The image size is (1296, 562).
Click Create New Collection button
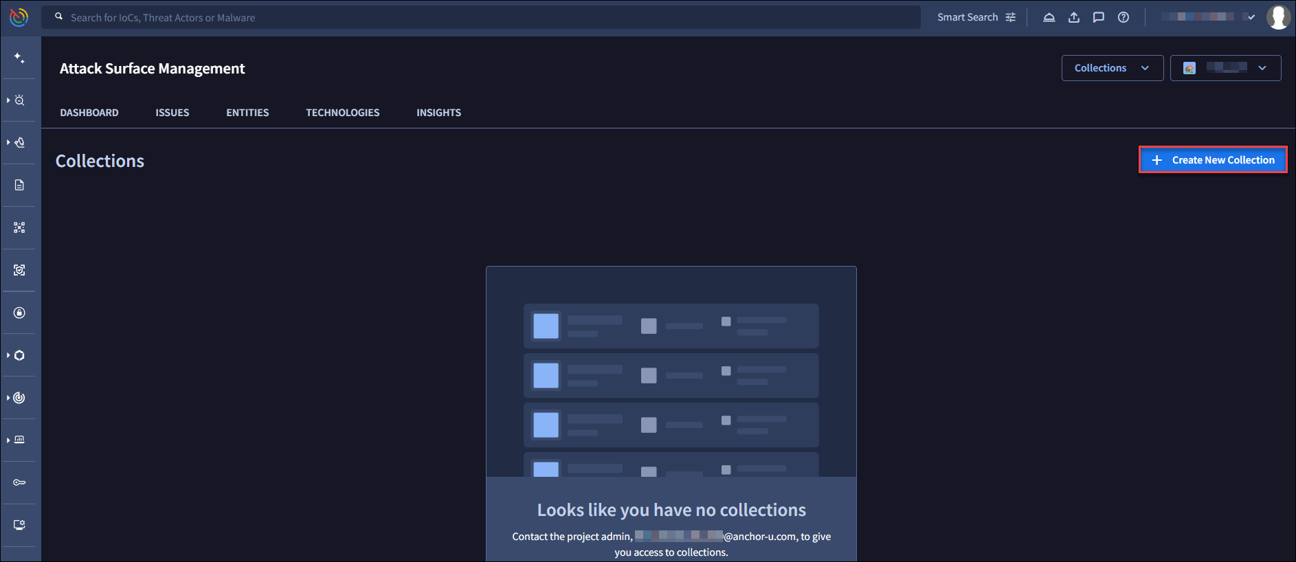point(1213,160)
